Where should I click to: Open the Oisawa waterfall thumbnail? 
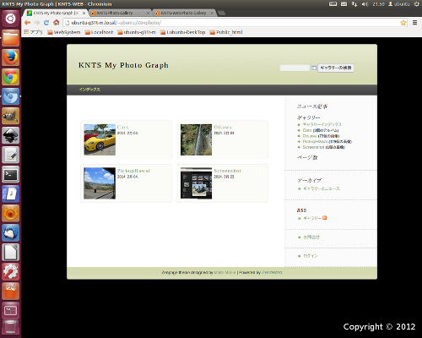[196, 139]
